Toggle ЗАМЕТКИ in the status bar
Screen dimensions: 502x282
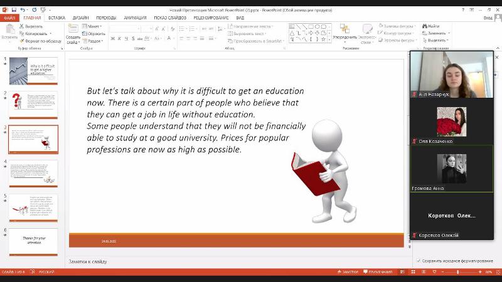(348, 272)
